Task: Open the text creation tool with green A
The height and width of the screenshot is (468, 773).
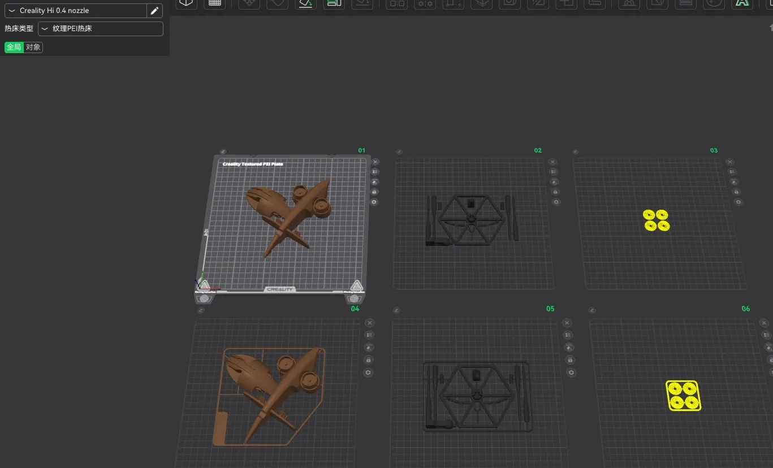Action: (x=741, y=4)
